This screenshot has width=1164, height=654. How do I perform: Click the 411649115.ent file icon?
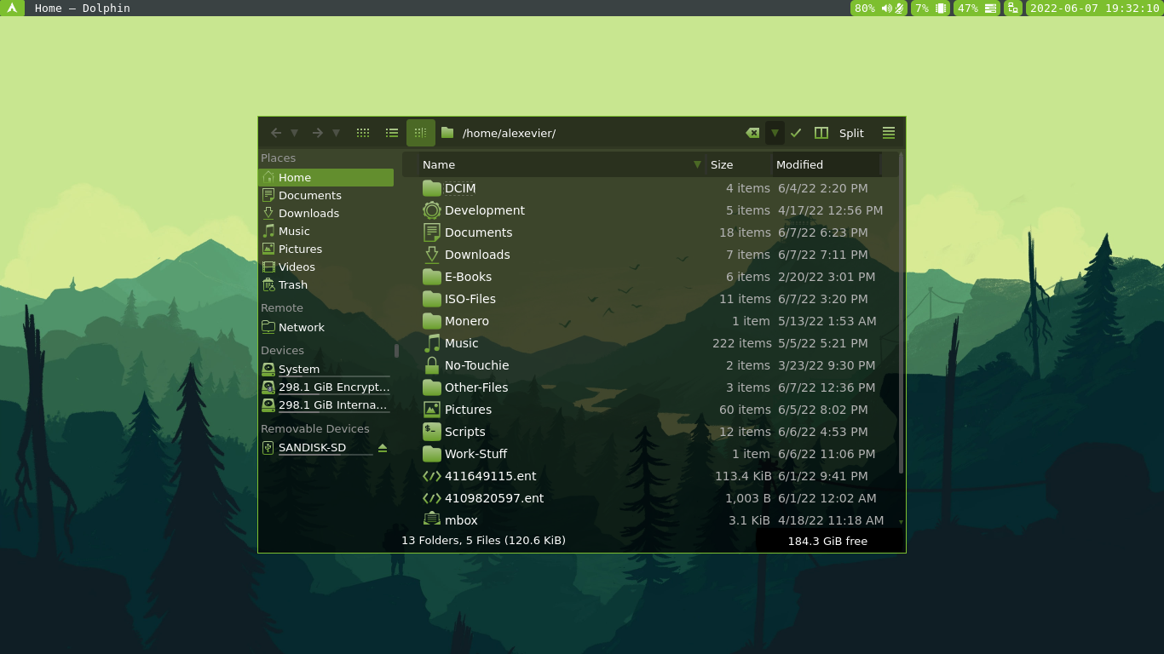pos(432,476)
